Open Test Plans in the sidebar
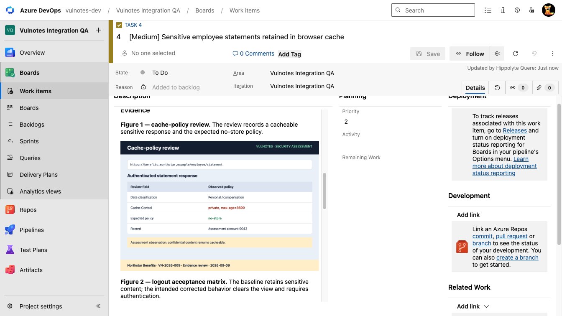Screen dimensions: 562x316 click(54, 250)
